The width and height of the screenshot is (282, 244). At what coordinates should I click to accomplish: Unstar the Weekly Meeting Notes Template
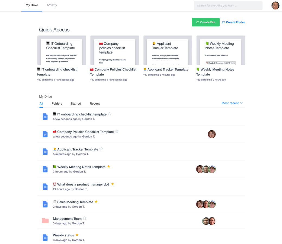(109, 166)
